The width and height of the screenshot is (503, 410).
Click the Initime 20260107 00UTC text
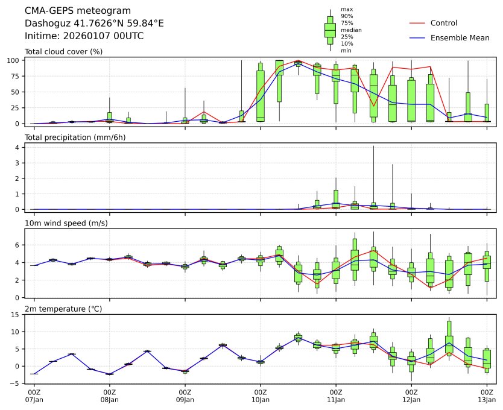coord(84,36)
